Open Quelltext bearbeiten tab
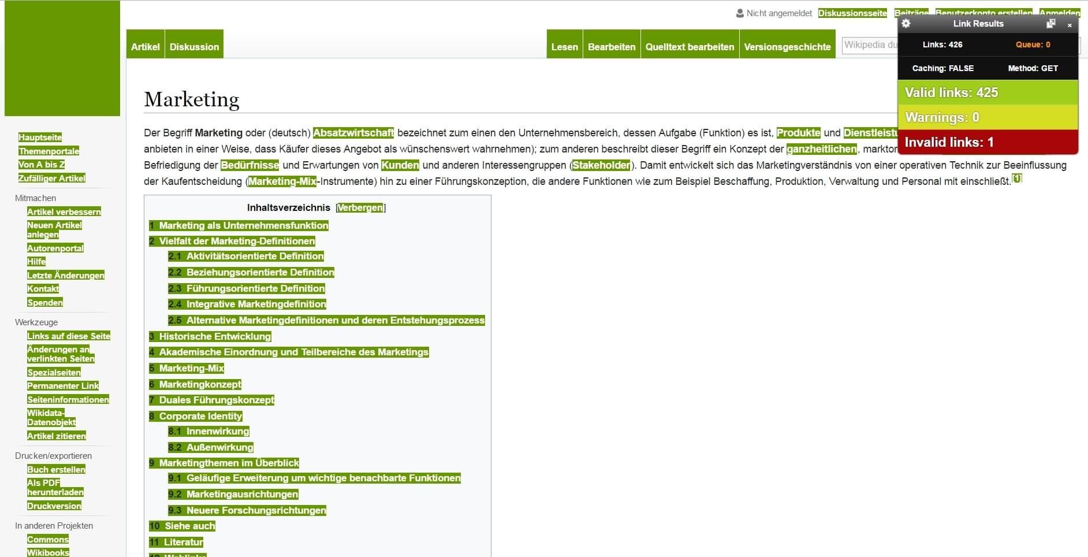 (x=690, y=47)
